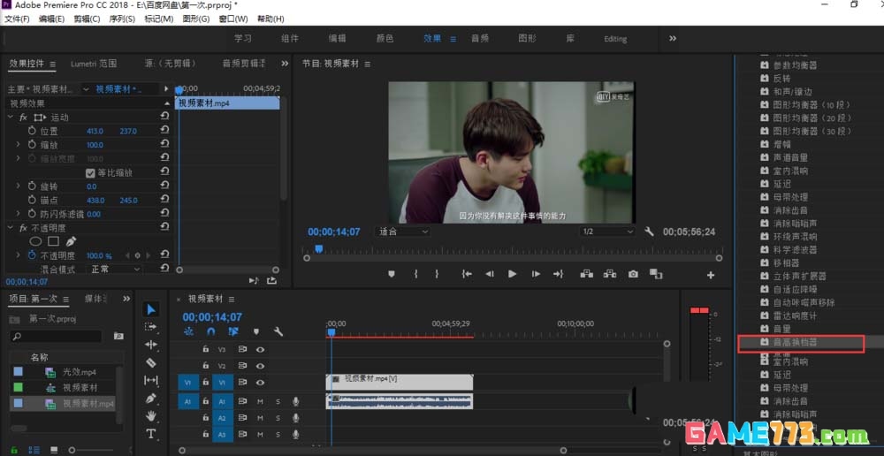Open the 序列(S) menu
Image resolution: width=884 pixels, height=456 pixels.
click(122, 19)
